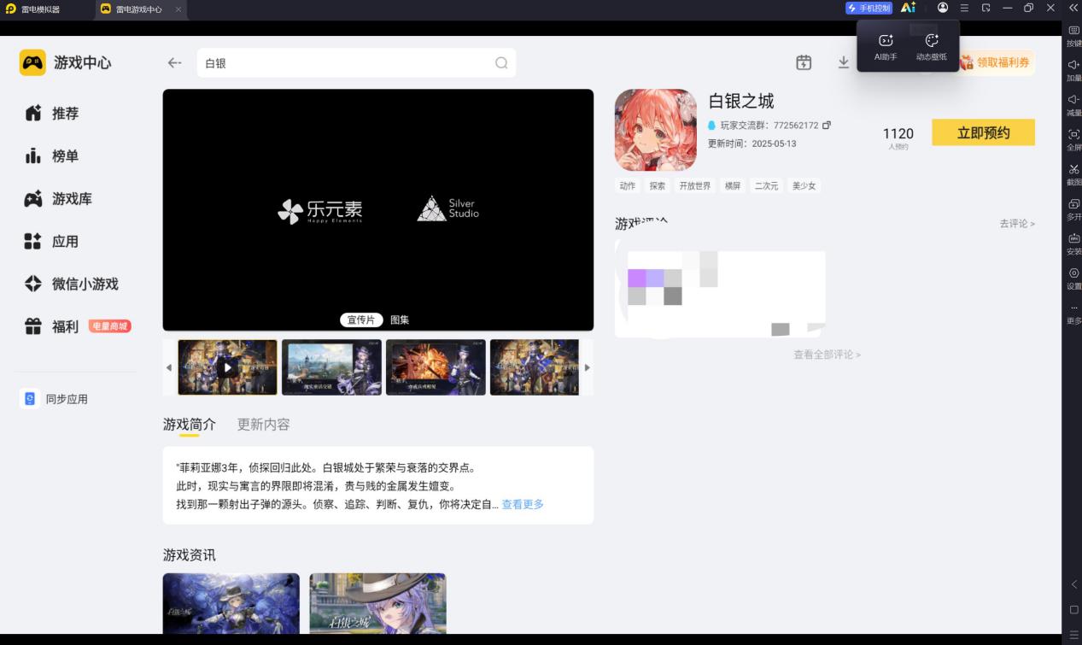Click the 探索 tag
1082x645 pixels.
pos(657,185)
